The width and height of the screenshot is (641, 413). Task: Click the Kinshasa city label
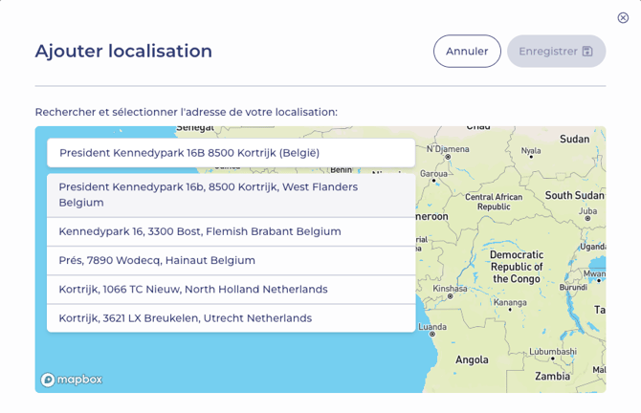450,289
